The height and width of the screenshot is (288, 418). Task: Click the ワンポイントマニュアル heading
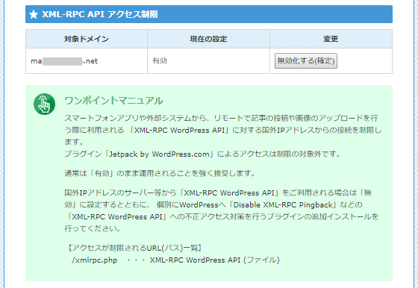click(113, 101)
